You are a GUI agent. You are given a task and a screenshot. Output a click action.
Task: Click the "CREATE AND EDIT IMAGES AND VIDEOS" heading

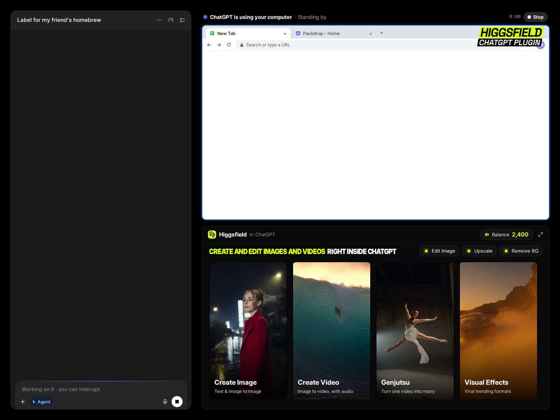tap(267, 252)
